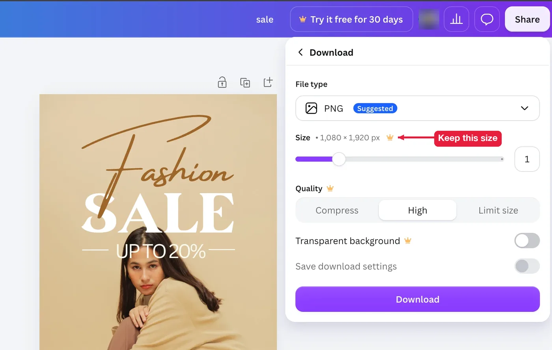Go back using the Download panel arrow
552x350 pixels.
coord(300,52)
